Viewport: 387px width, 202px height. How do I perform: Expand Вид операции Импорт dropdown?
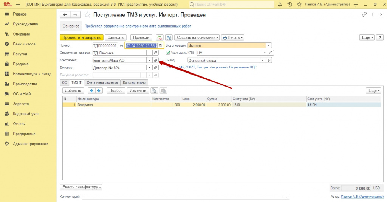[269, 45]
